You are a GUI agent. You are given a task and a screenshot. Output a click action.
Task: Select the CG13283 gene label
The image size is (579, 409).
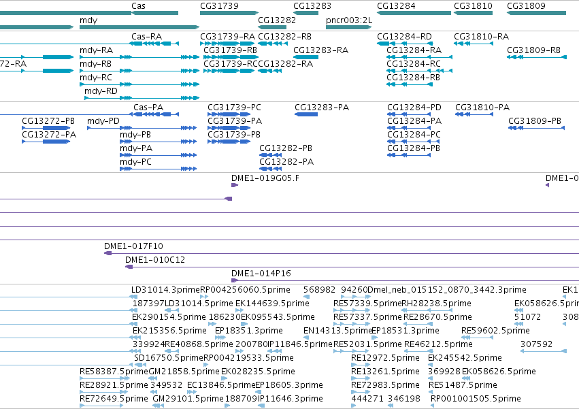(312, 6)
